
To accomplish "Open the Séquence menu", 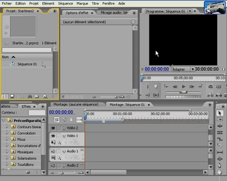I will coord(65,4).
